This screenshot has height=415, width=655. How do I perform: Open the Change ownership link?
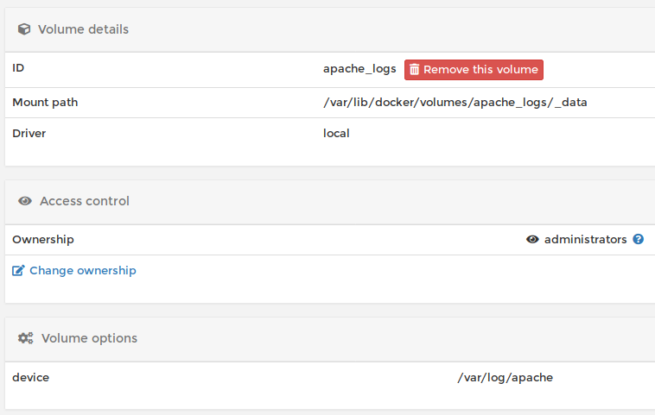pyautogui.click(x=83, y=271)
